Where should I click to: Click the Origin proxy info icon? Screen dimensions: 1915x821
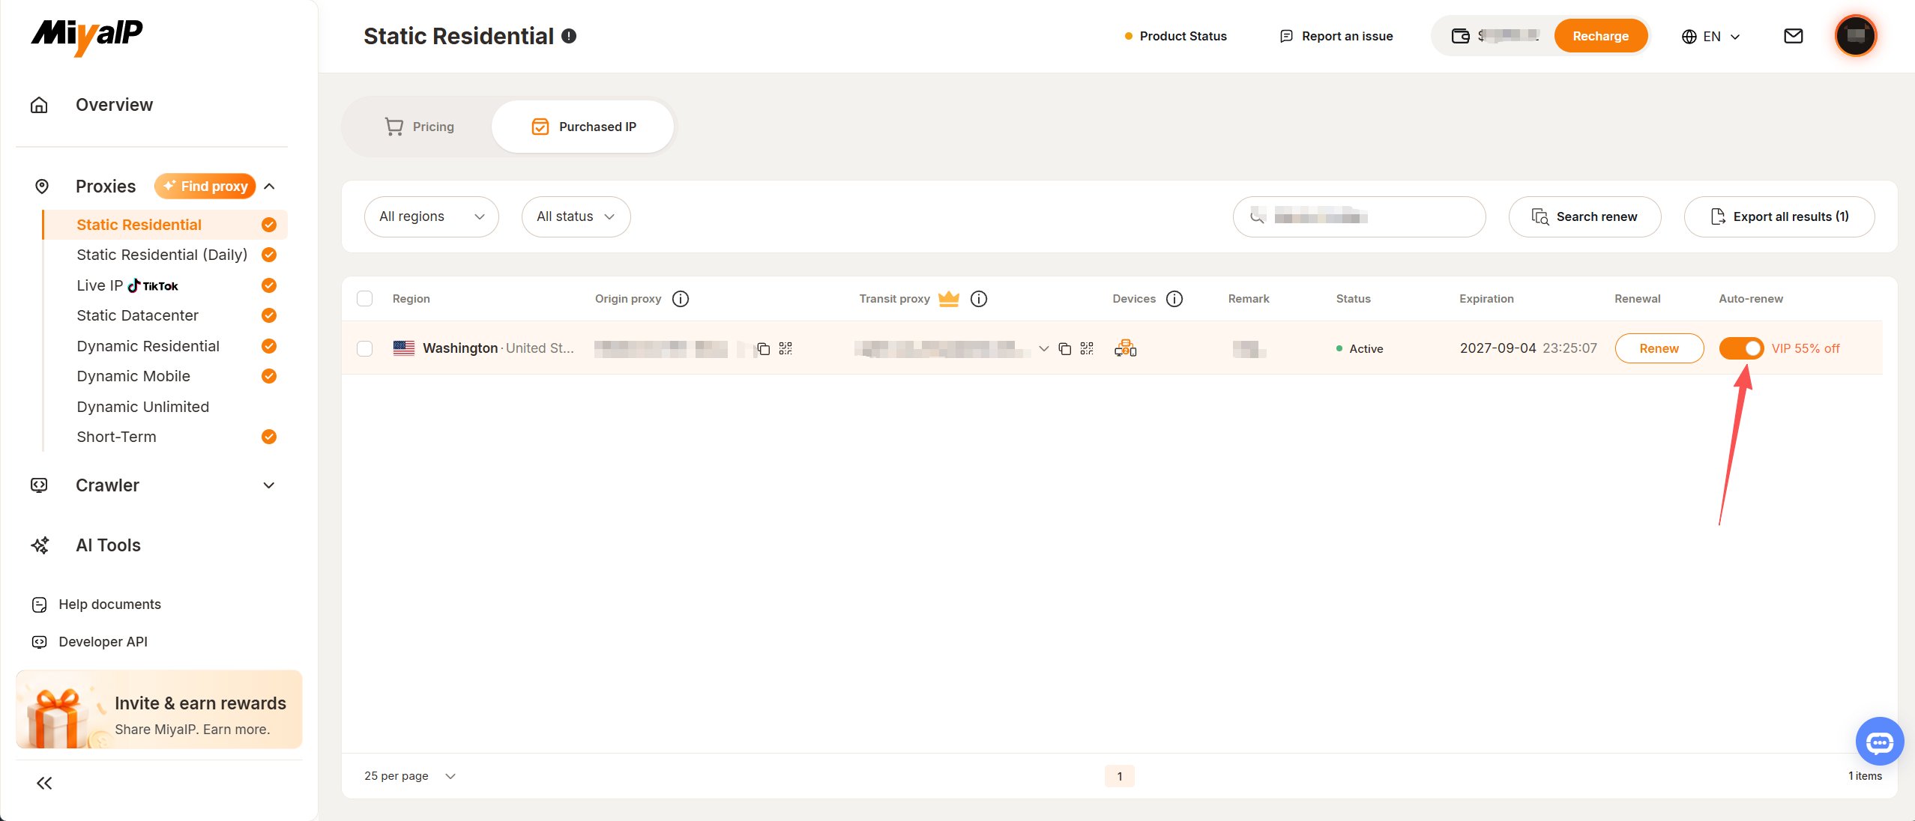pos(681,299)
